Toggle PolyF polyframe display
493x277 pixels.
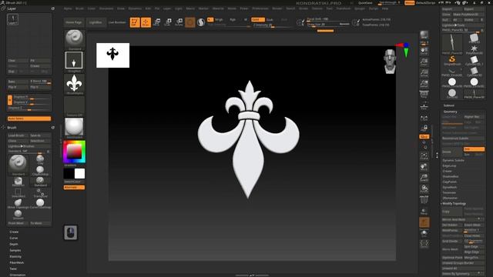[424, 200]
